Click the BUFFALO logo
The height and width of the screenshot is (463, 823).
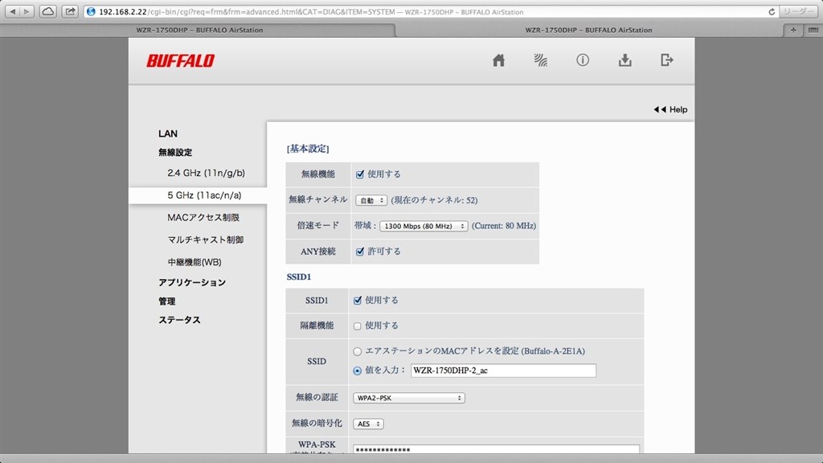point(180,61)
